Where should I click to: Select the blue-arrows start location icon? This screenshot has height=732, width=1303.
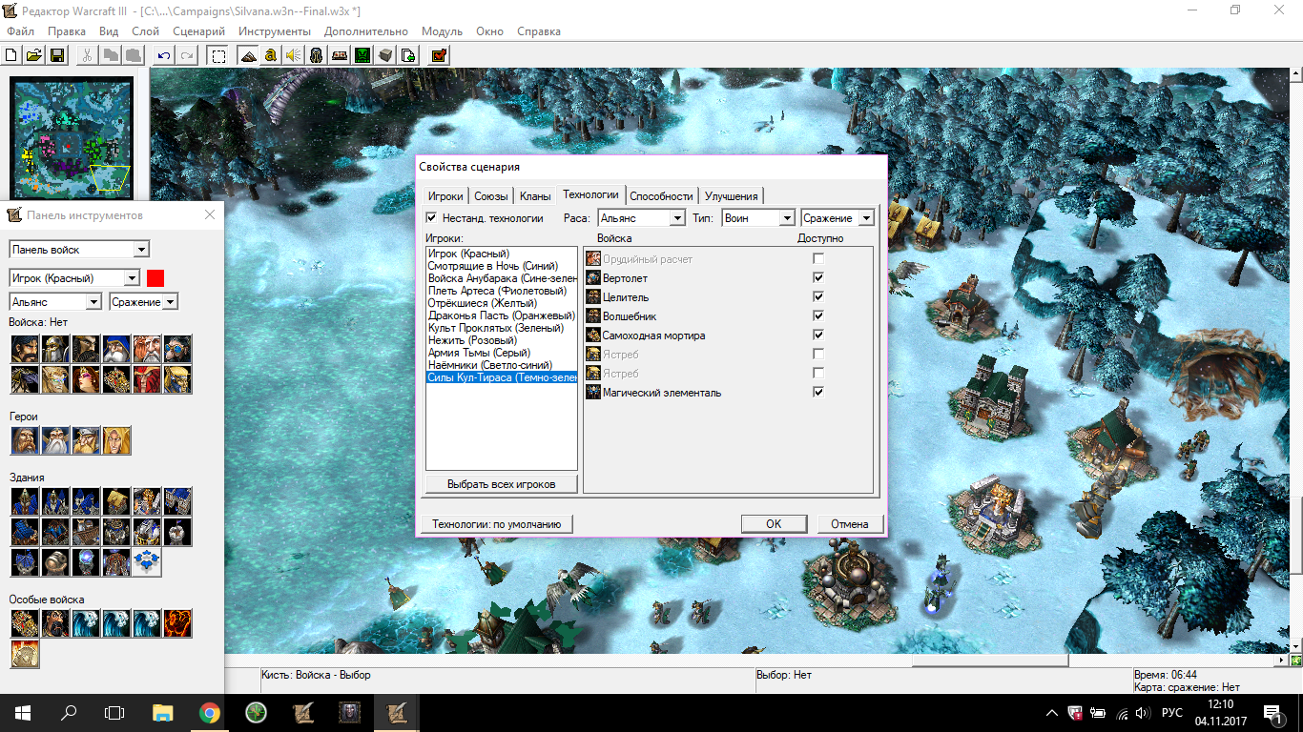[x=147, y=562]
